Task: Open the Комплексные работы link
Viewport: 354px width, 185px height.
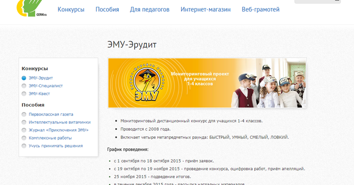Action: (x=50, y=138)
